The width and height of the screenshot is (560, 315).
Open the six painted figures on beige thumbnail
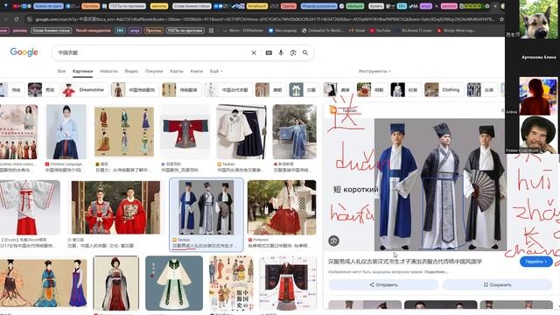(124, 132)
